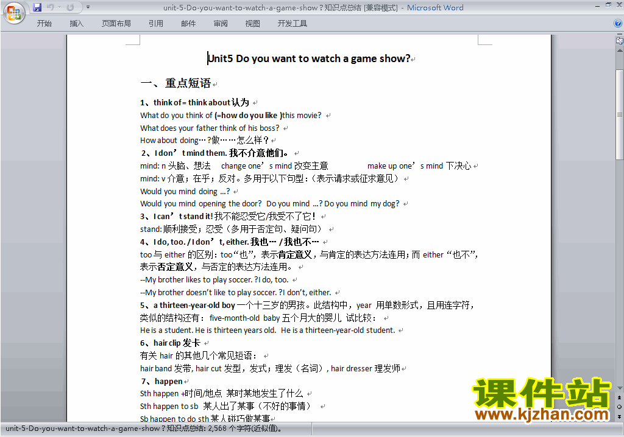Image resolution: width=624 pixels, height=437 pixels.
Task: Click the line '2、I don't mind them. 我不介意他们。'
Action: [214, 153]
